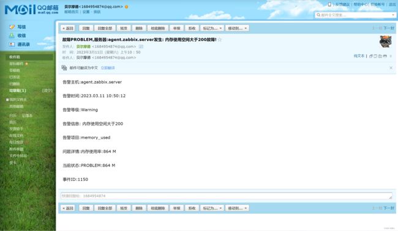The image size is (398, 231).
Task: Click the top 回复全部 reply all button
Action: coord(105,28)
